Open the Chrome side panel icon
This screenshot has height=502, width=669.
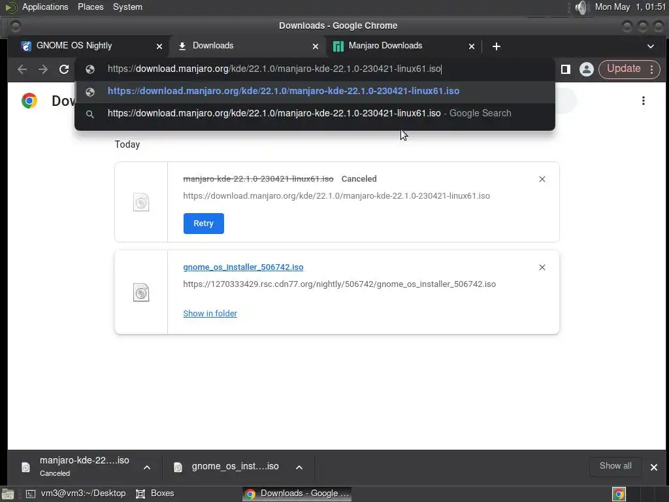[566, 69]
